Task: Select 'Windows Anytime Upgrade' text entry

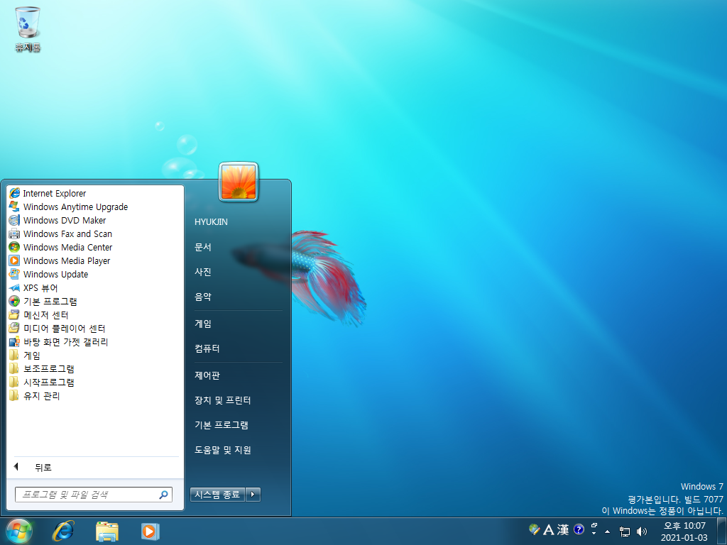Action: 75,207
